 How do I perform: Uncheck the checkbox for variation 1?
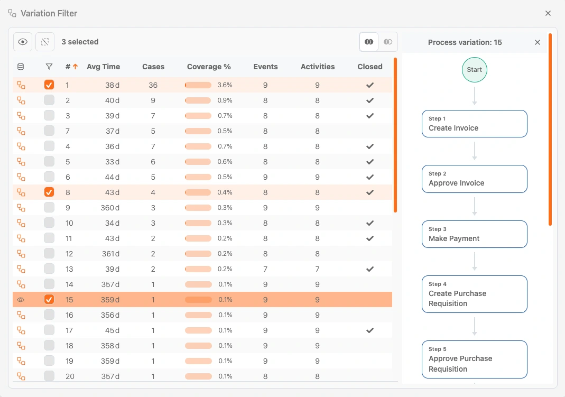pos(49,85)
